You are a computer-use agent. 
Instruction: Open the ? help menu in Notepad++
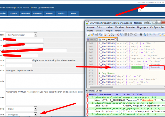123,31
